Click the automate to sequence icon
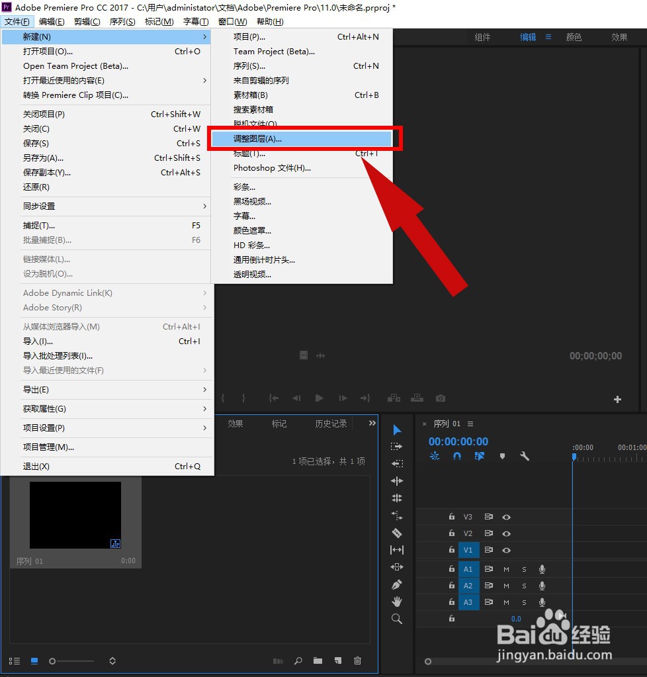Viewport: 647px width, 677px height. click(x=279, y=661)
